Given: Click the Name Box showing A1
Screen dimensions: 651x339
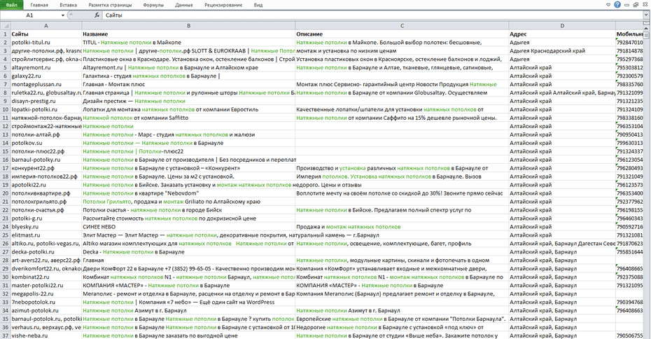Looking at the screenshot, I should [x=30, y=15].
